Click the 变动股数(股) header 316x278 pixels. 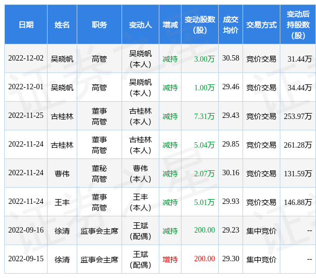tap(200, 25)
